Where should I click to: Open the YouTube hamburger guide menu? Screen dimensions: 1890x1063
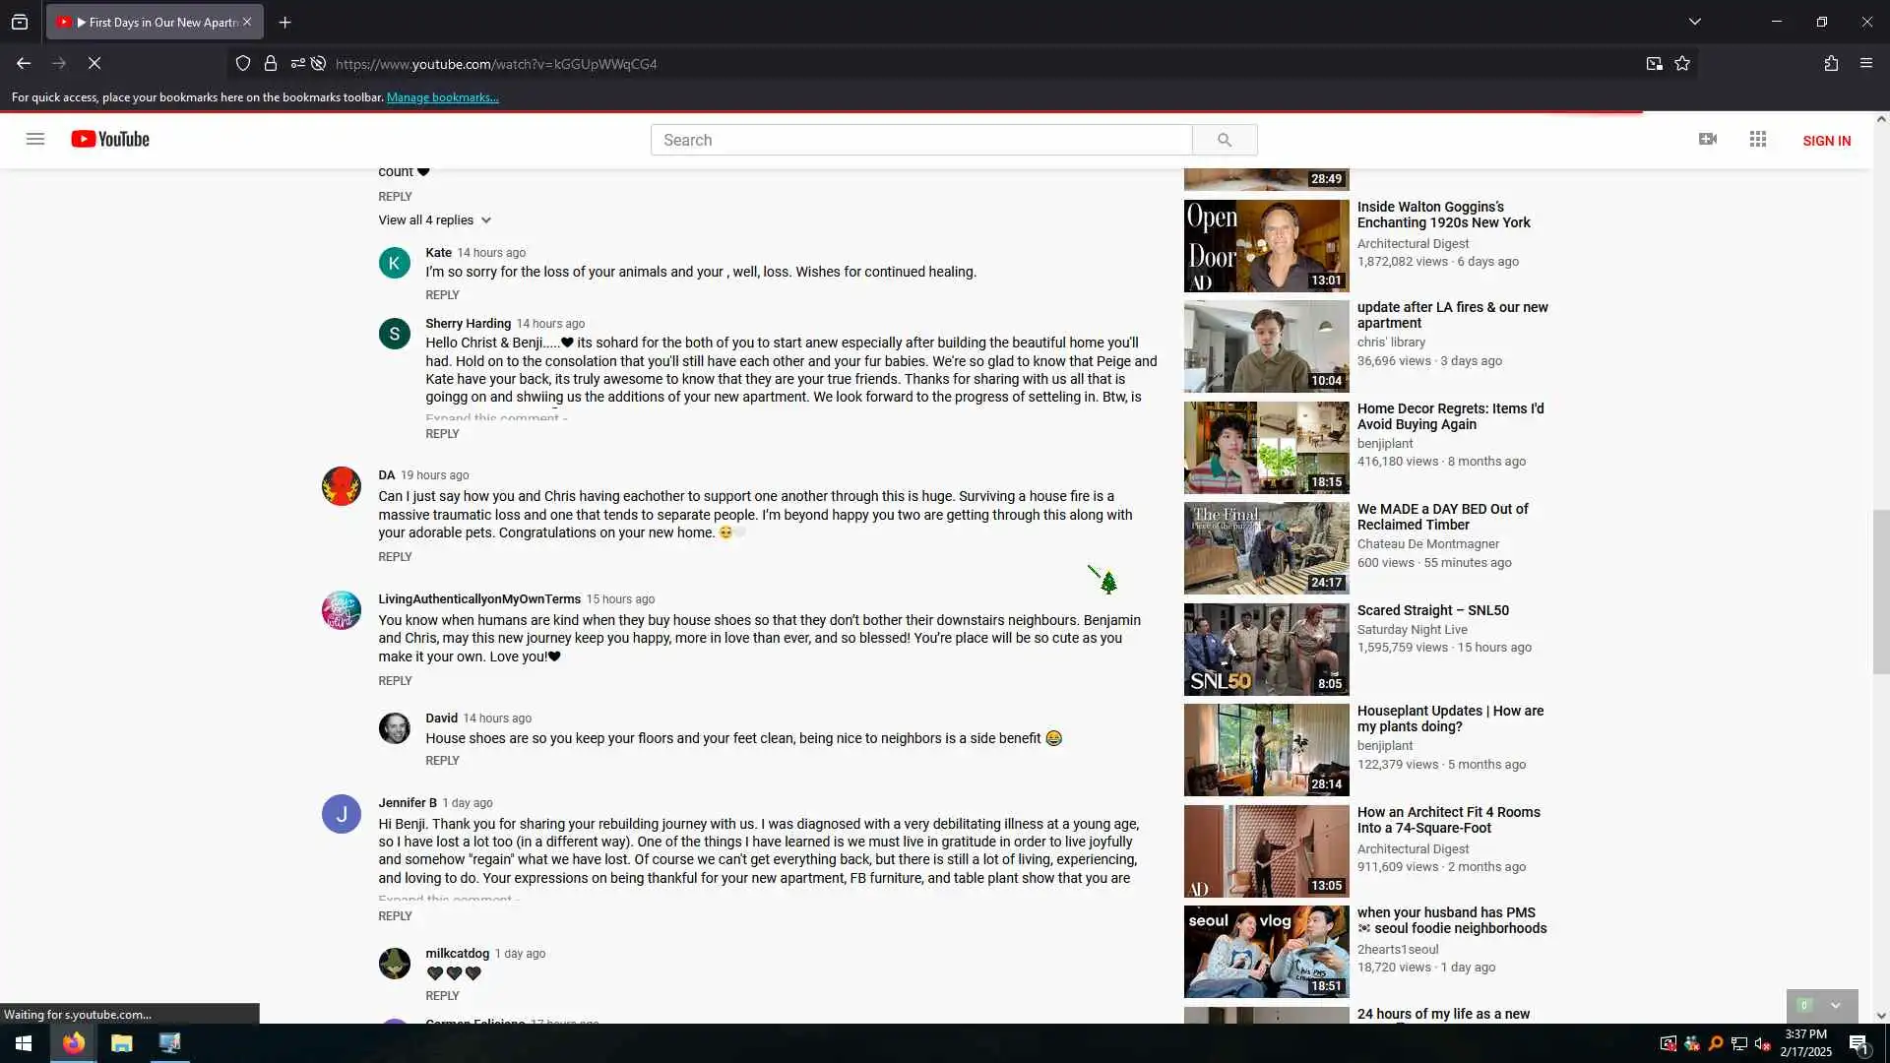click(x=35, y=139)
